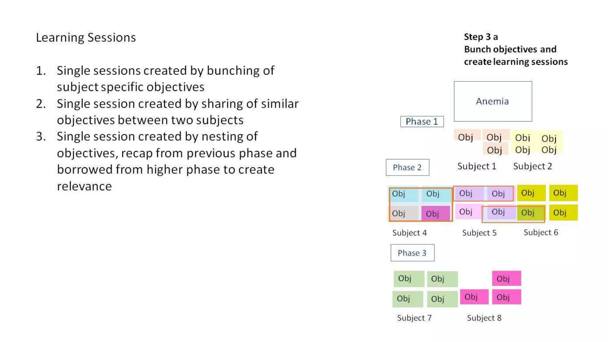The image size is (608, 342).
Task: Click the light pink Obj in Subject 5
Action: pos(468,212)
